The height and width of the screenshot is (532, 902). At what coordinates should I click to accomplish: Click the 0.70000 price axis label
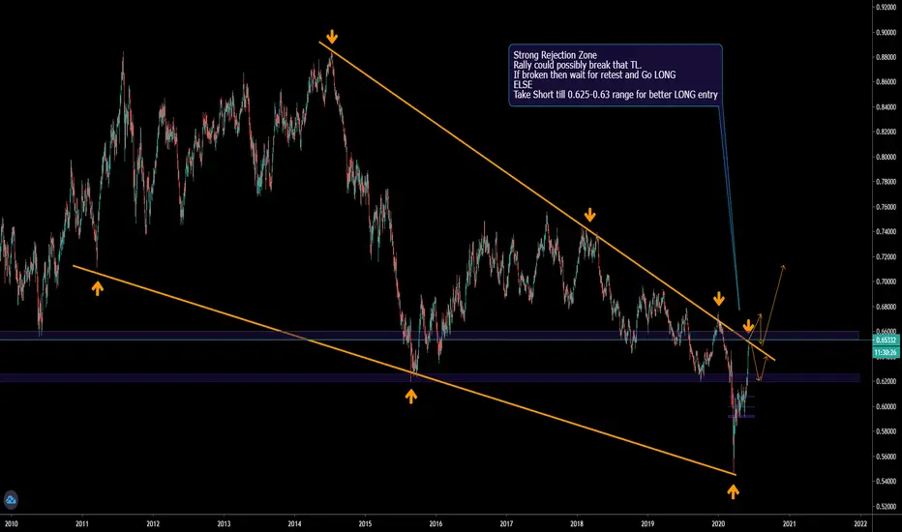(x=887, y=281)
